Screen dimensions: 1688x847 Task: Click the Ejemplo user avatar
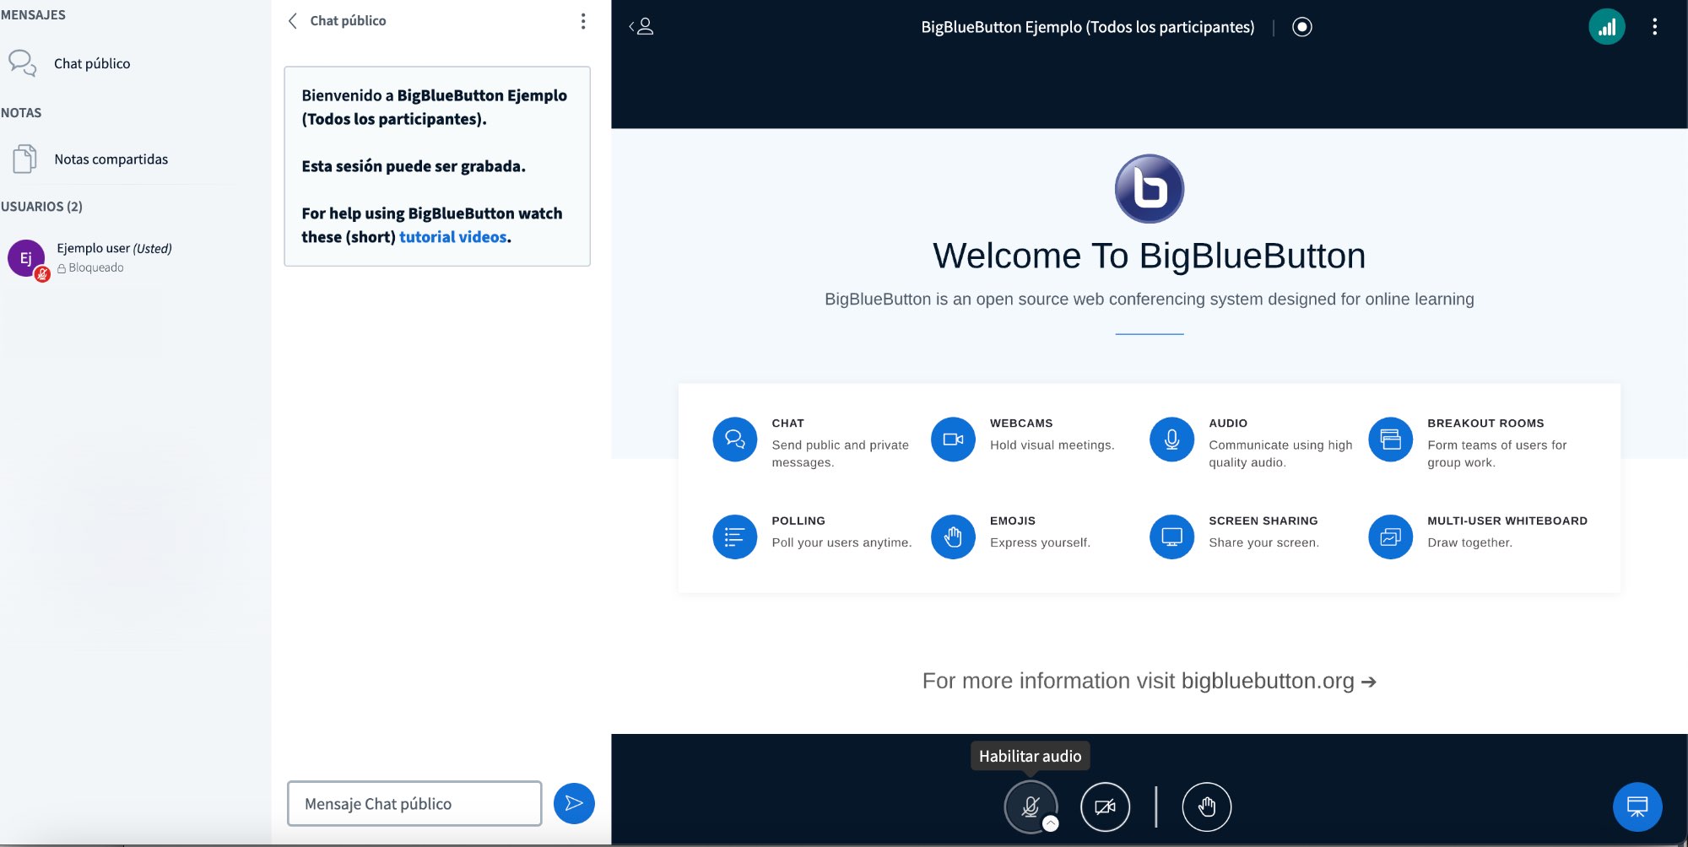pyautogui.click(x=26, y=258)
